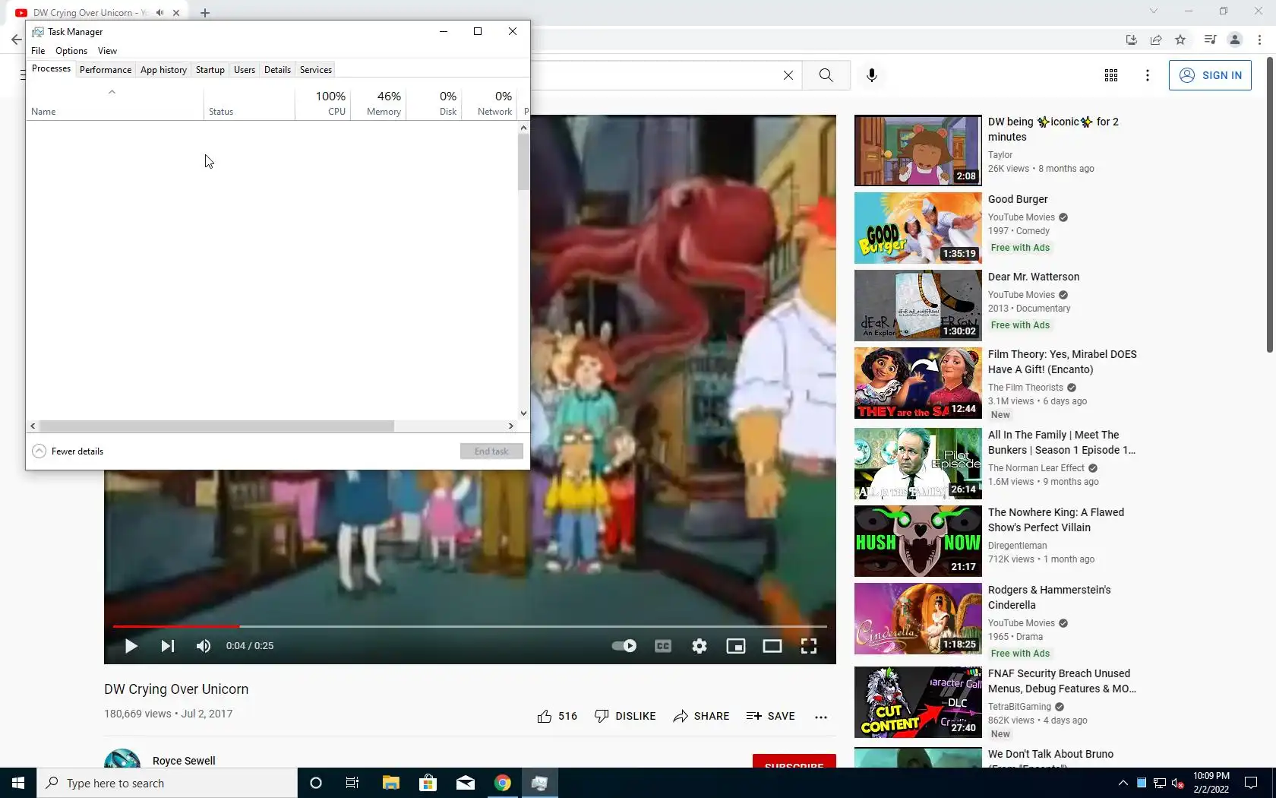Image resolution: width=1276 pixels, height=798 pixels.
Task: Collapse Task Manager with Fewer details
Action: click(68, 451)
